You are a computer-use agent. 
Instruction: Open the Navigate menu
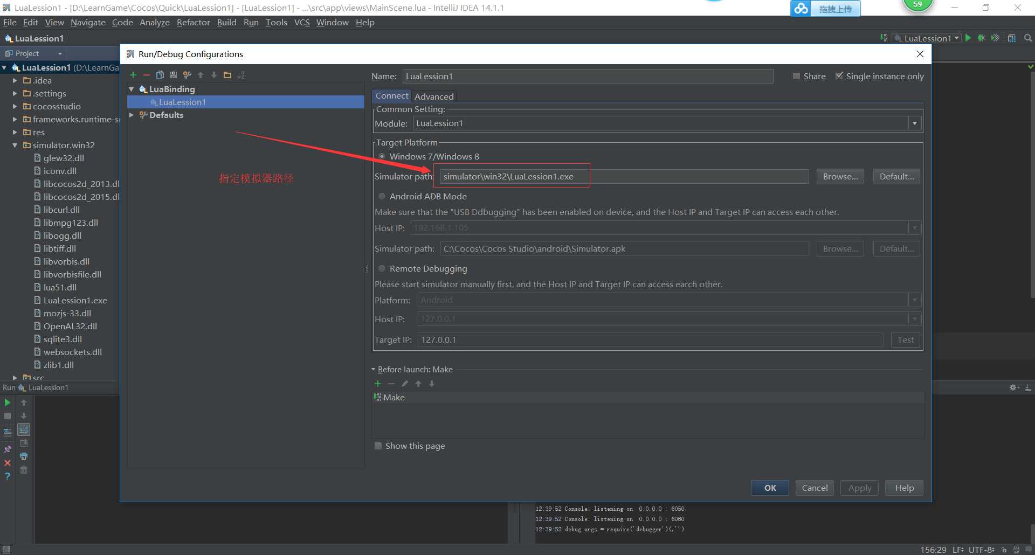coord(88,22)
